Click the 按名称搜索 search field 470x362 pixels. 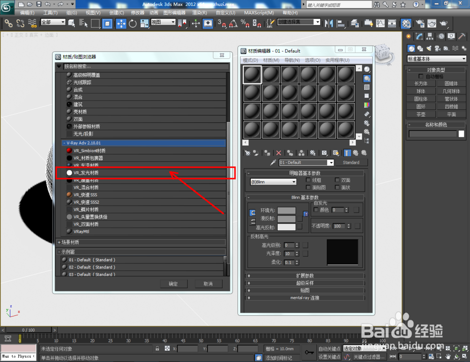tap(146, 66)
